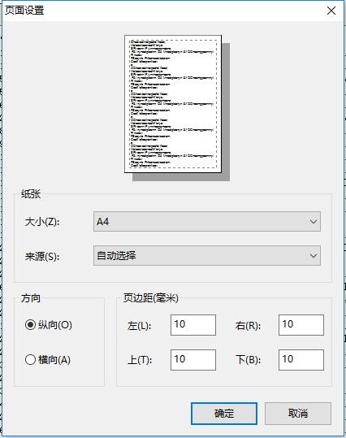Click the 来源(S) label

click(42, 256)
